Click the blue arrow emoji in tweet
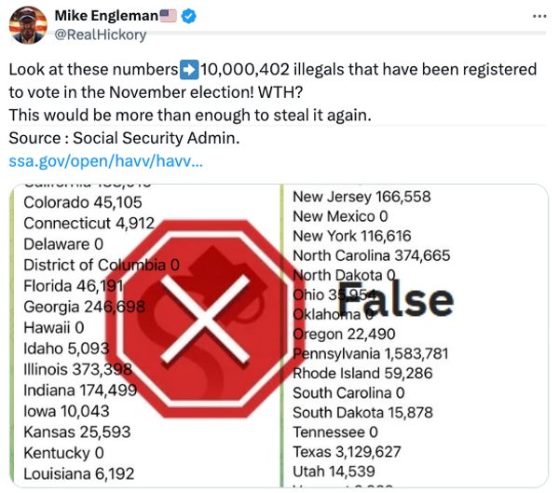 pyautogui.click(x=189, y=70)
